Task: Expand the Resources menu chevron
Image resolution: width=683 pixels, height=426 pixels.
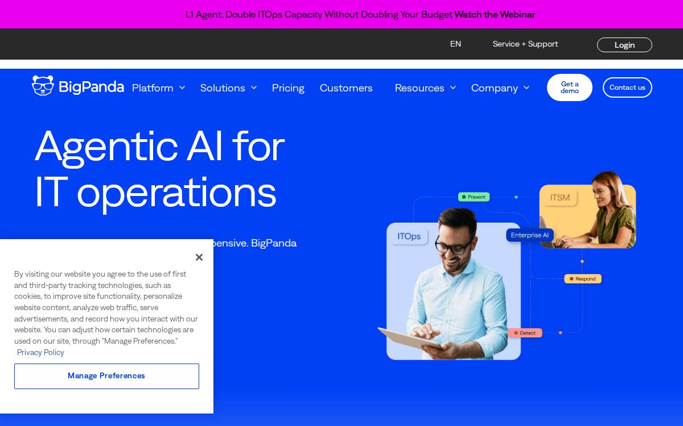Action: coord(453,87)
